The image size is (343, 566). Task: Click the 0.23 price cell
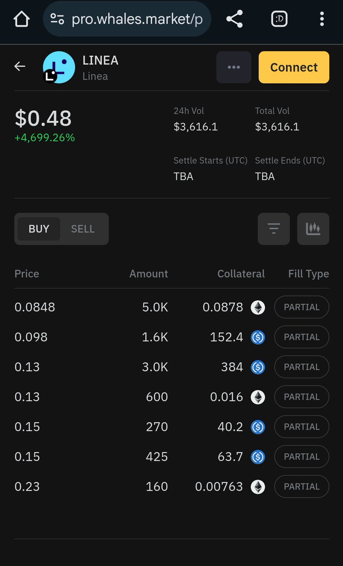click(27, 487)
